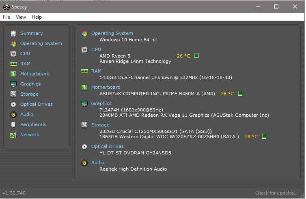Click the Summary clipboard icon in sidebar
Image resolution: width=306 pixels, height=199 pixels.
tap(13, 33)
